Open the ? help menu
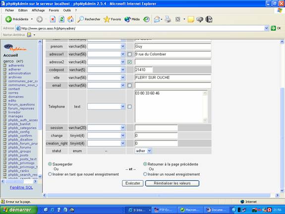285x214 pixels. pos(76,10)
